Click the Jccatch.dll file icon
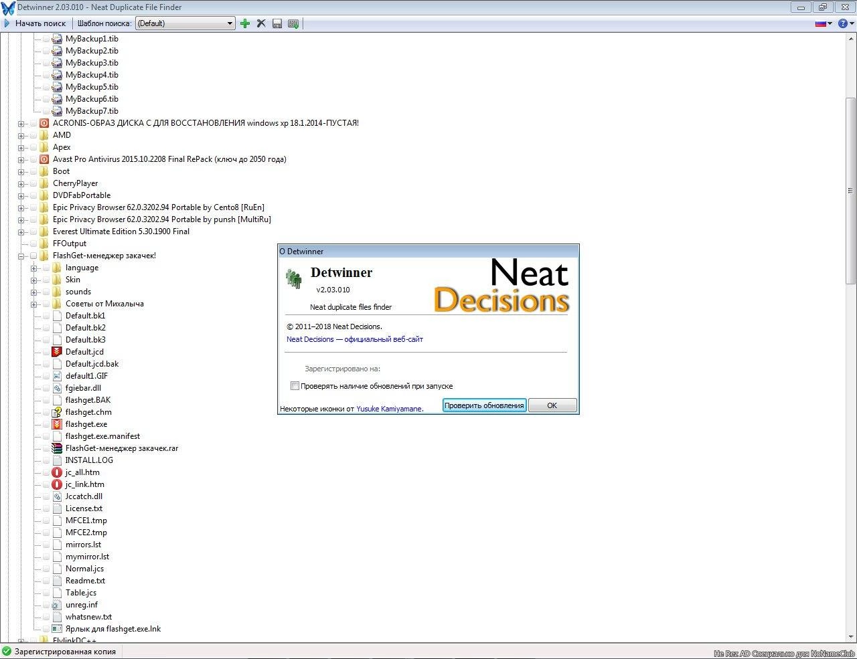 (x=57, y=496)
